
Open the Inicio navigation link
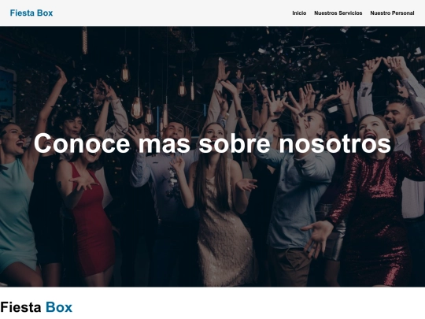[299, 13]
